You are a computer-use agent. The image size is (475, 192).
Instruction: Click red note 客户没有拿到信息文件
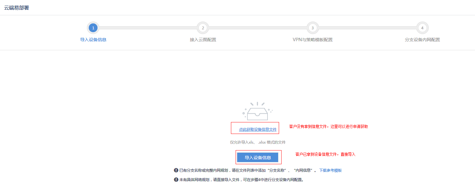coord(328,127)
